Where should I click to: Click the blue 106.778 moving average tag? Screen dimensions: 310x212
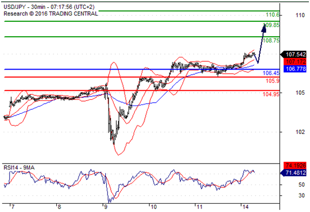click(295, 69)
